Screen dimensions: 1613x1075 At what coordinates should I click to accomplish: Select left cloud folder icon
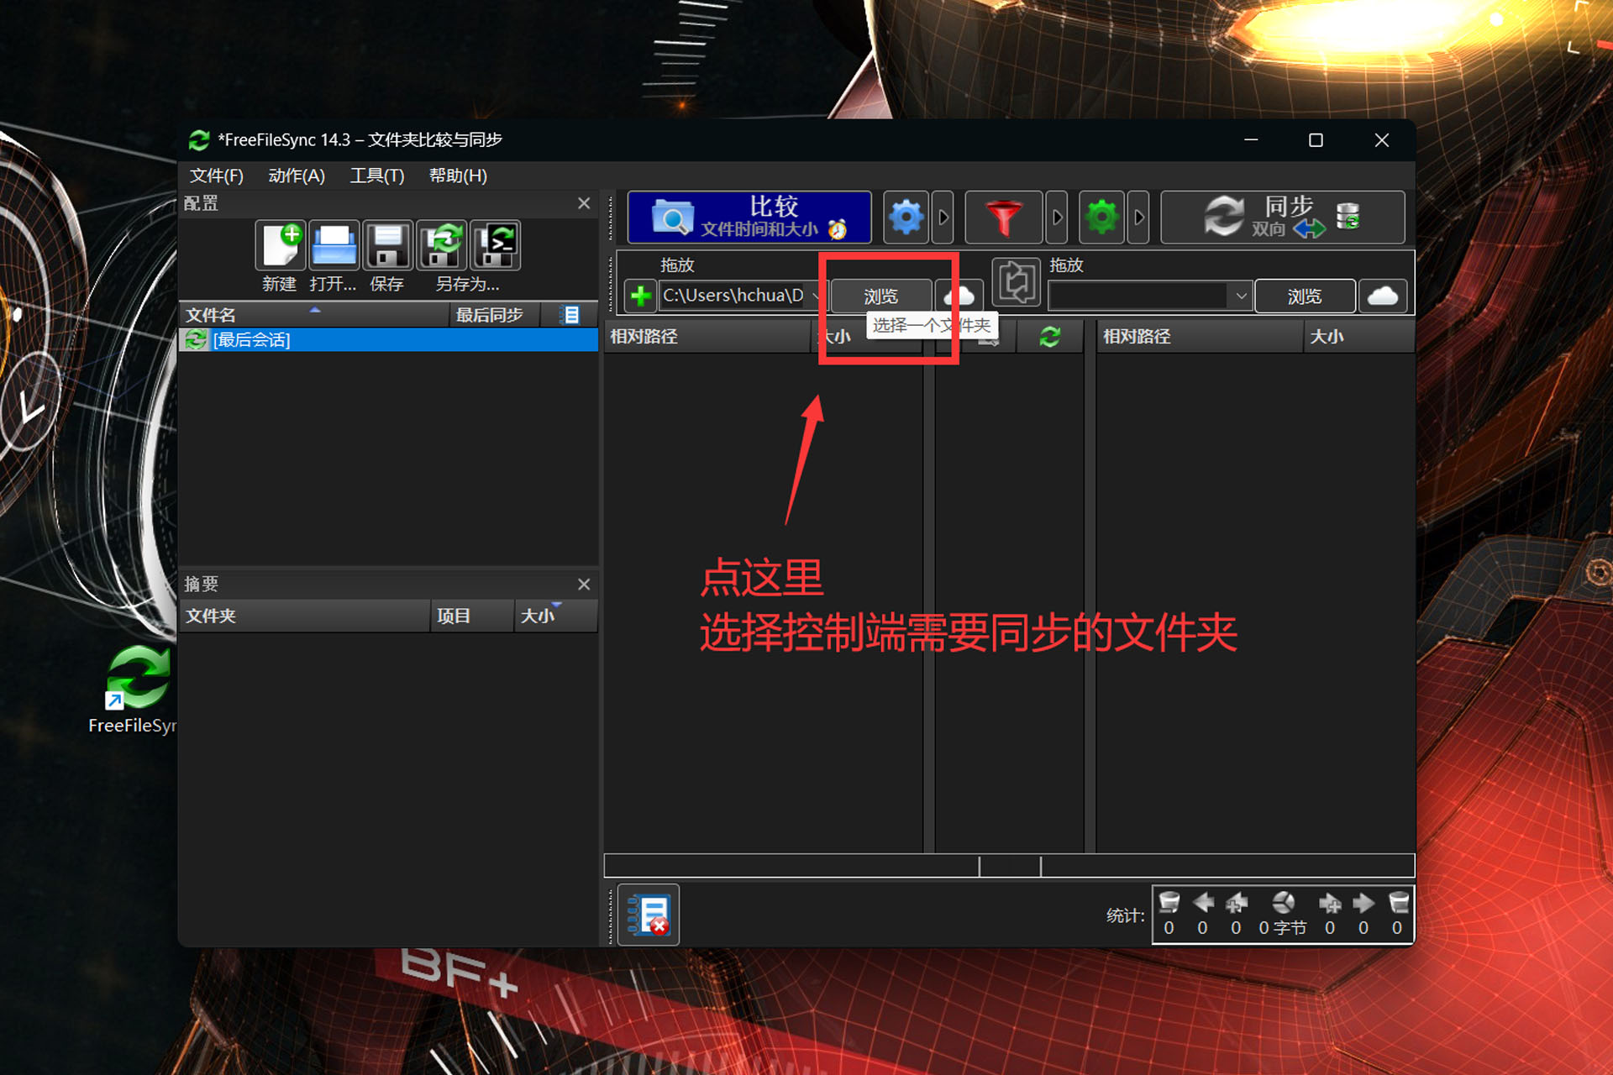pyautogui.click(x=959, y=296)
